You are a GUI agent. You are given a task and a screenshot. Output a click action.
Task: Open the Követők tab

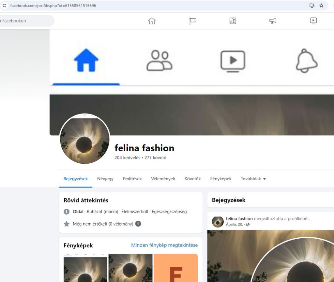pyautogui.click(x=192, y=179)
